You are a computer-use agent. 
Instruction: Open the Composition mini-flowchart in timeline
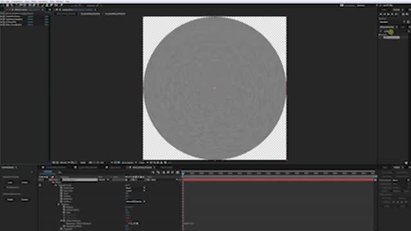(x=153, y=172)
